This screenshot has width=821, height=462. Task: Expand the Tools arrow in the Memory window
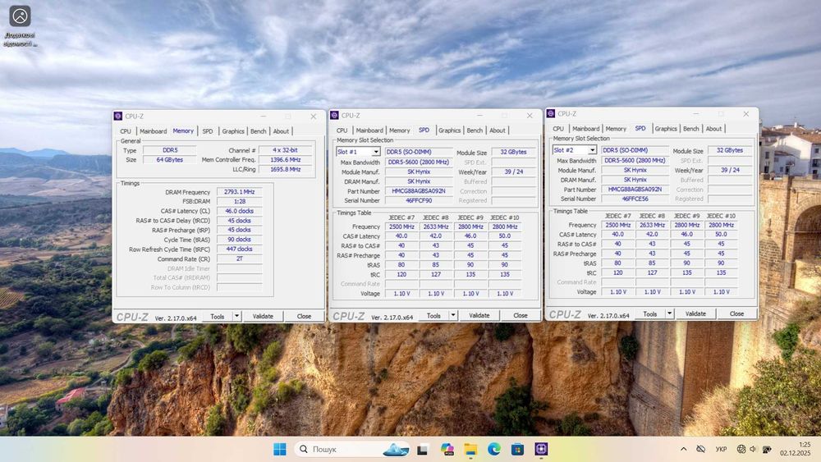[x=236, y=316]
